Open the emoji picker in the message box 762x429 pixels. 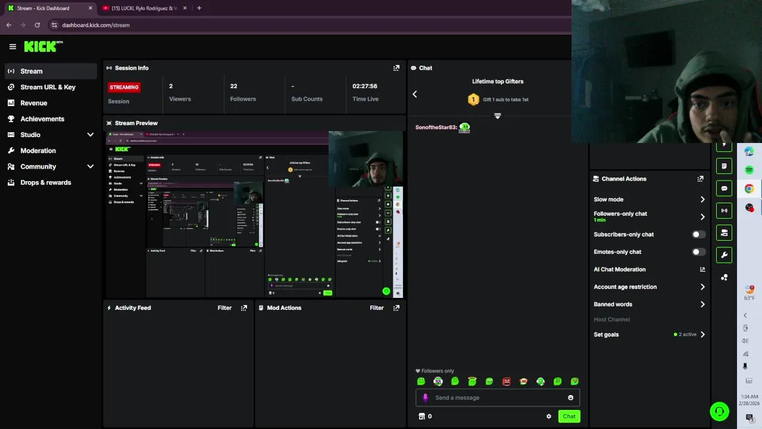point(570,397)
